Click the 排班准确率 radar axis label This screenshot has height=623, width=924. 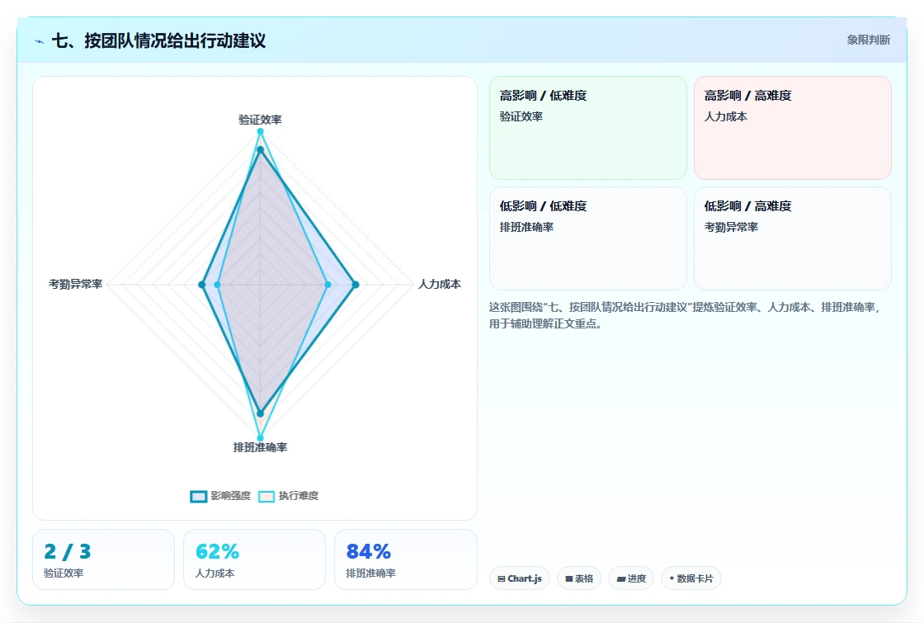(x=260, y=447)
